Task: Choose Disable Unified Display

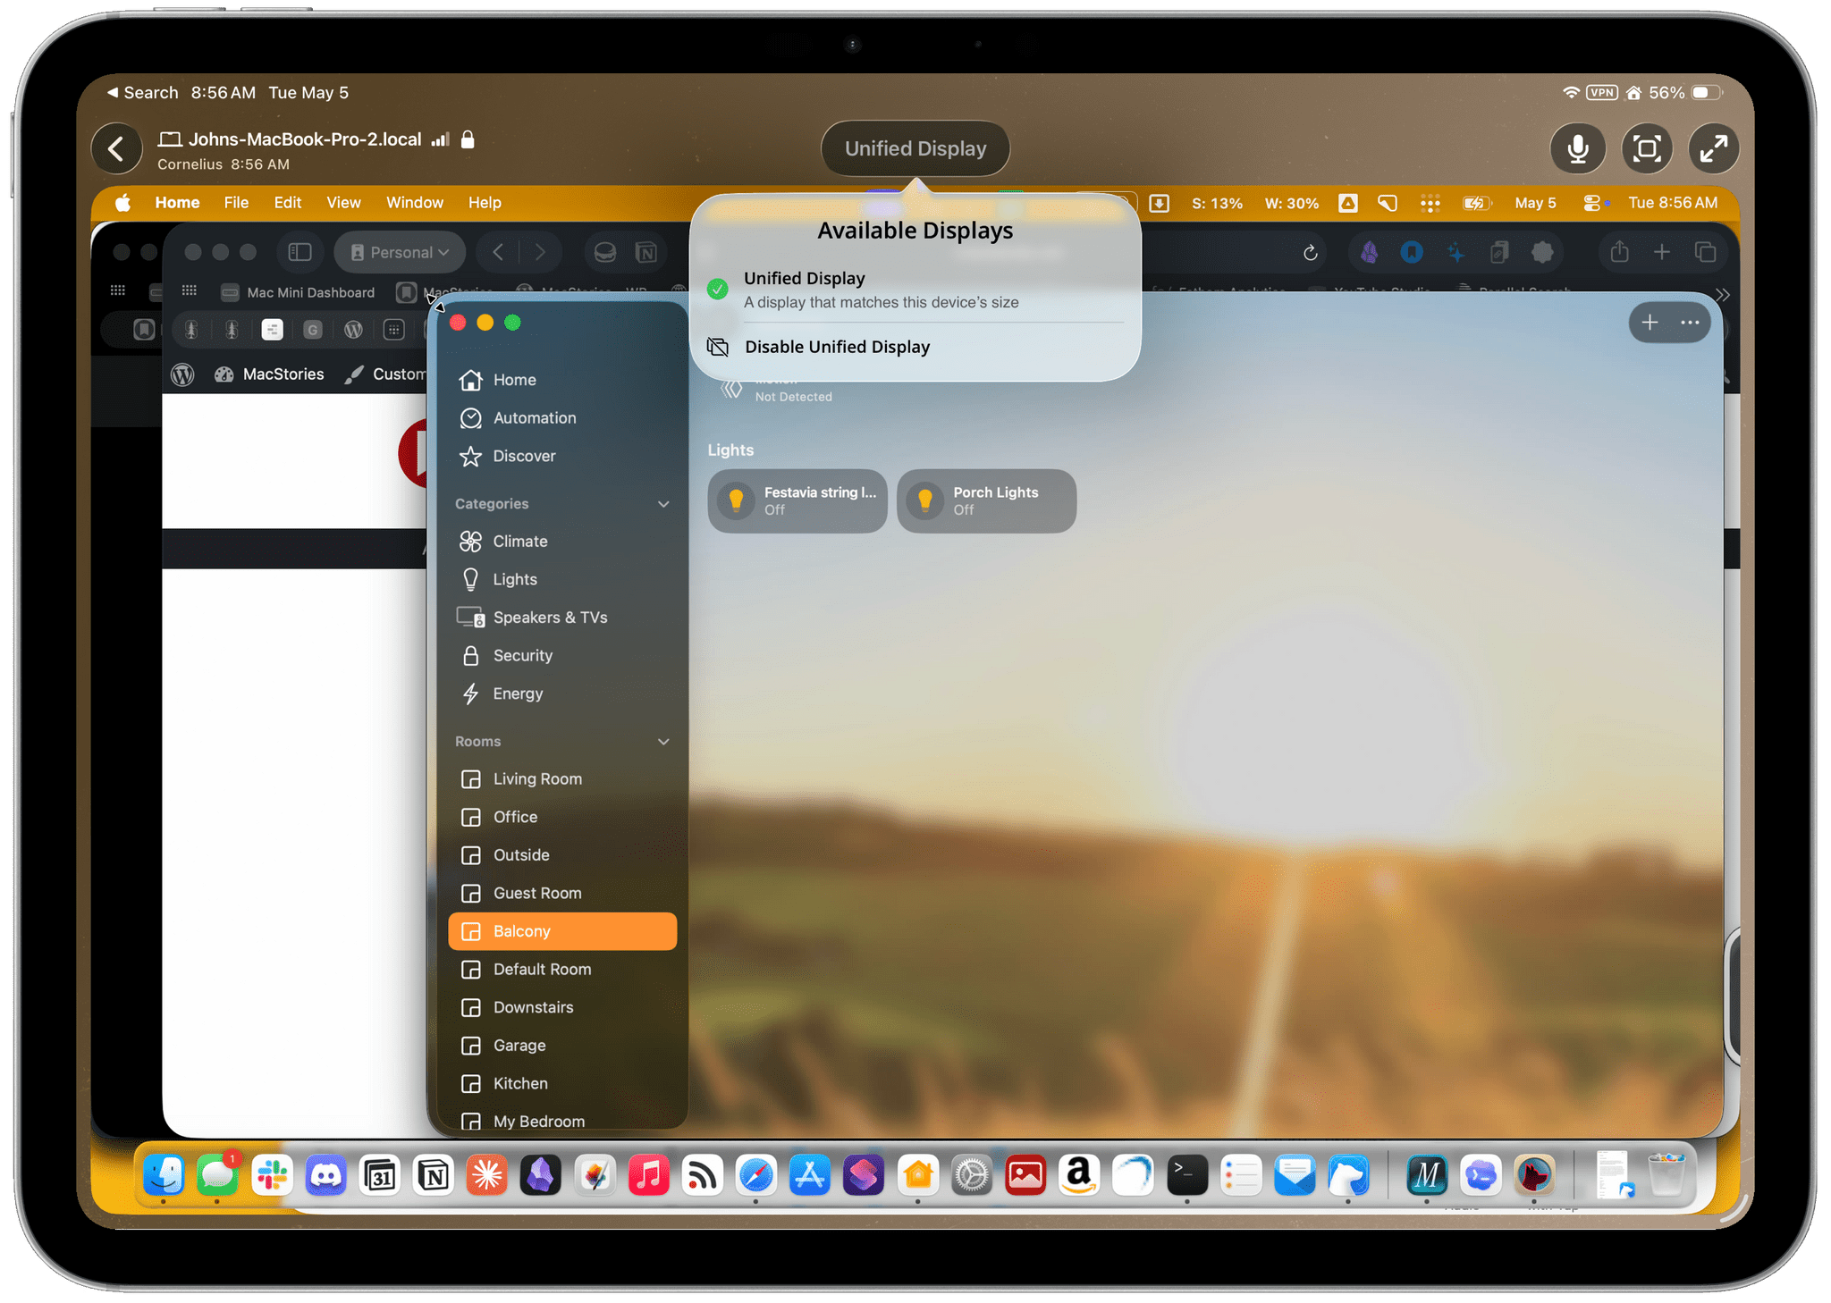Action: point(915,347)
